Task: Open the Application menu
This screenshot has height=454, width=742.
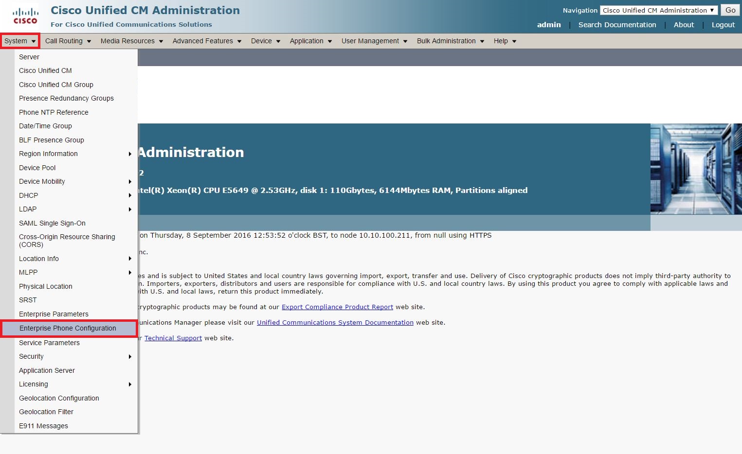Action: [311, 41]
